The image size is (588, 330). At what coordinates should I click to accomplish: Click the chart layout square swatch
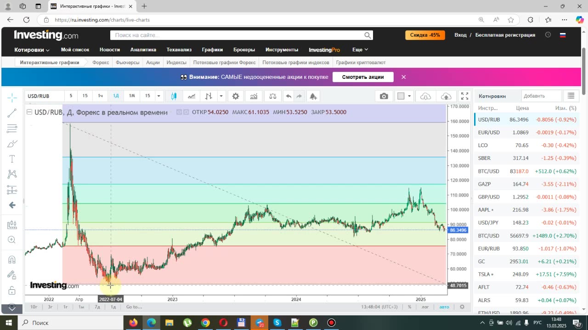pyautogui.click(x=401, y=96)
